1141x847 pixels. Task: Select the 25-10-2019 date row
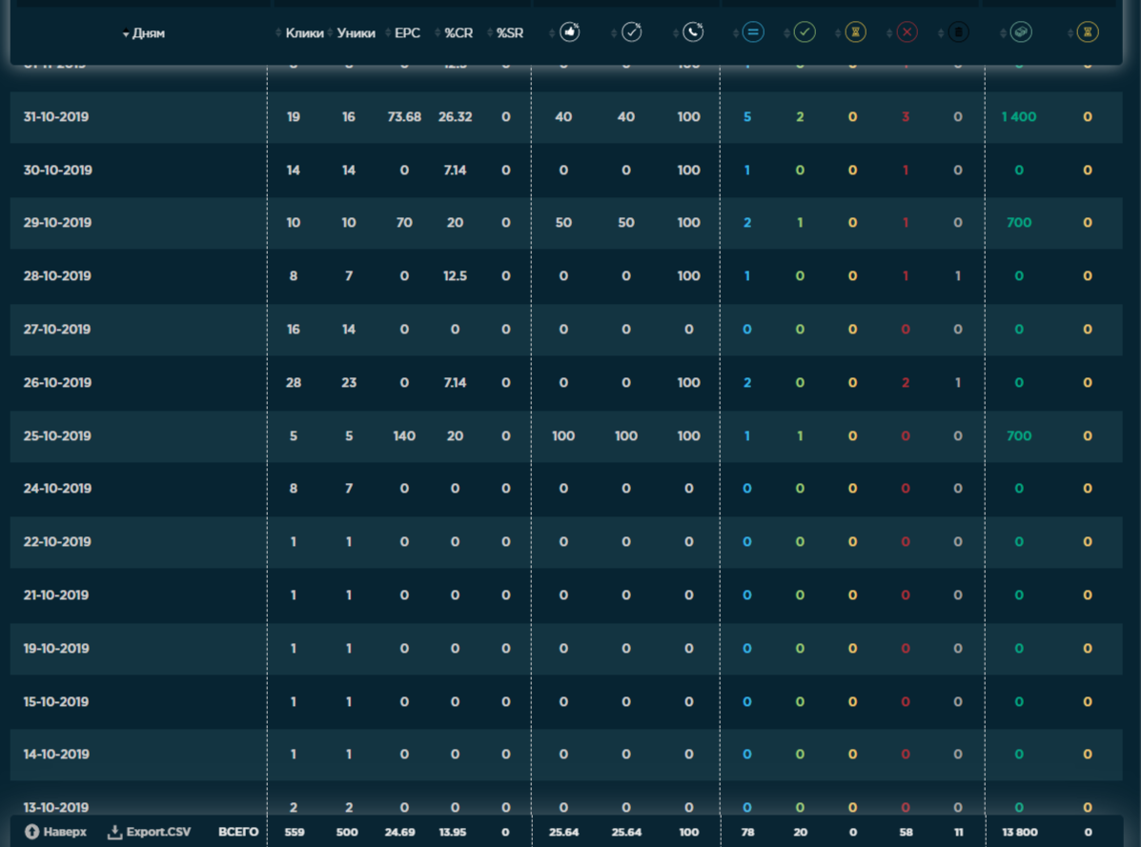[x=57, y=436]
